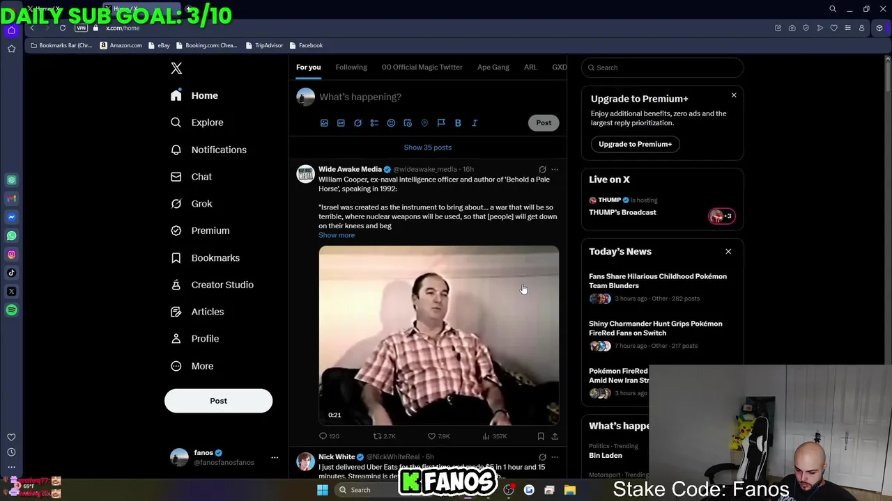Toggle the browser VPN badge
Screen dimensions: 892x501
pos(81,28)
